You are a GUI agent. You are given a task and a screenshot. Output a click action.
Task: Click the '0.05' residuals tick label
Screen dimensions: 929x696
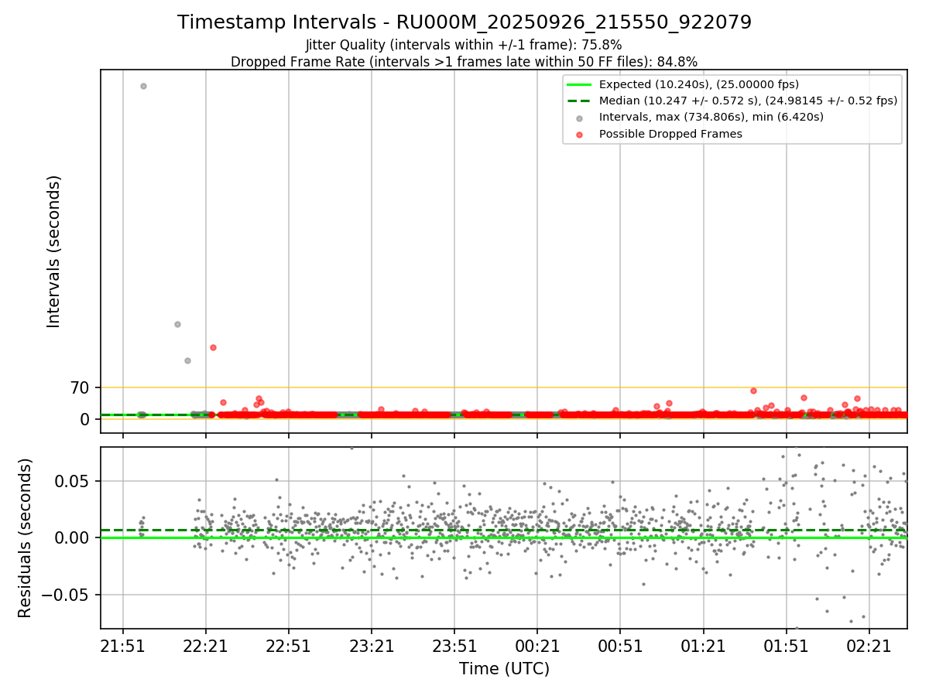[73, 481]
